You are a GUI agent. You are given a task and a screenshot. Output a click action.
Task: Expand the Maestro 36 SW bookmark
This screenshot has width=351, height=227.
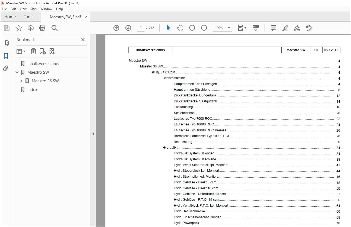22,81
